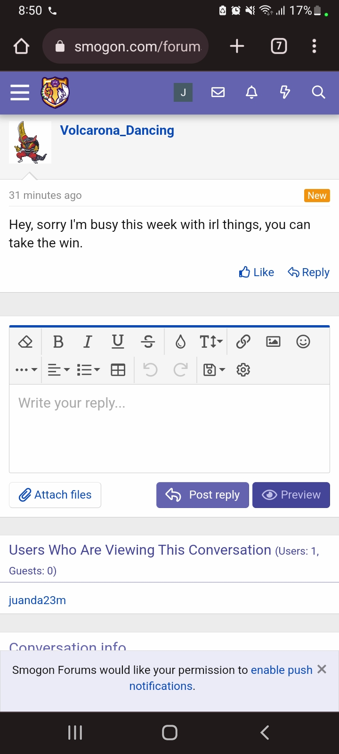The image size is (339, 754).
Task: Toggle Italic formatting in editor
Action: (88, 342)
